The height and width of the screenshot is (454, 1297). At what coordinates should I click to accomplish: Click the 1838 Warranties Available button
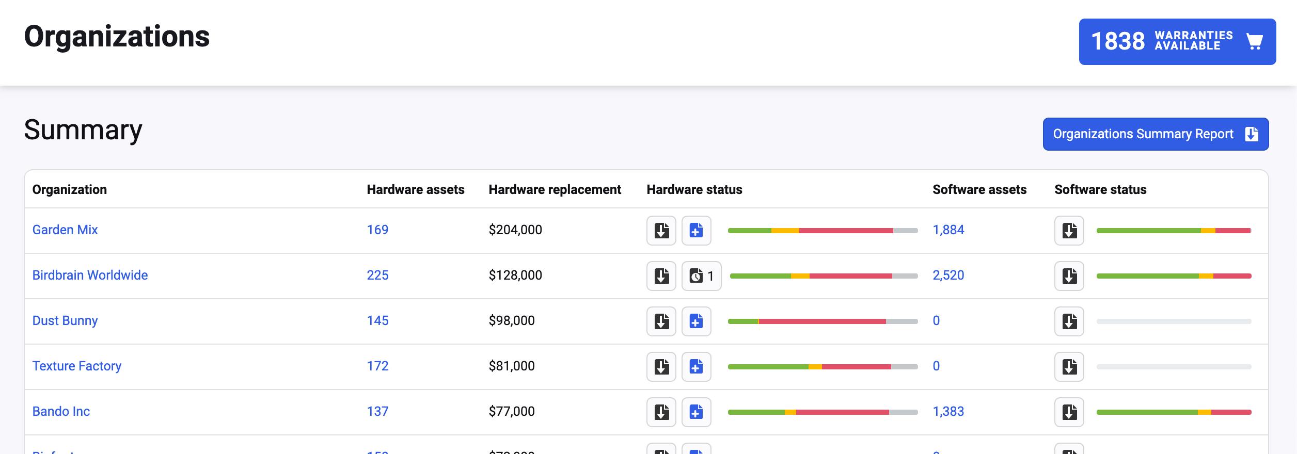click(x=1177, y=42)
